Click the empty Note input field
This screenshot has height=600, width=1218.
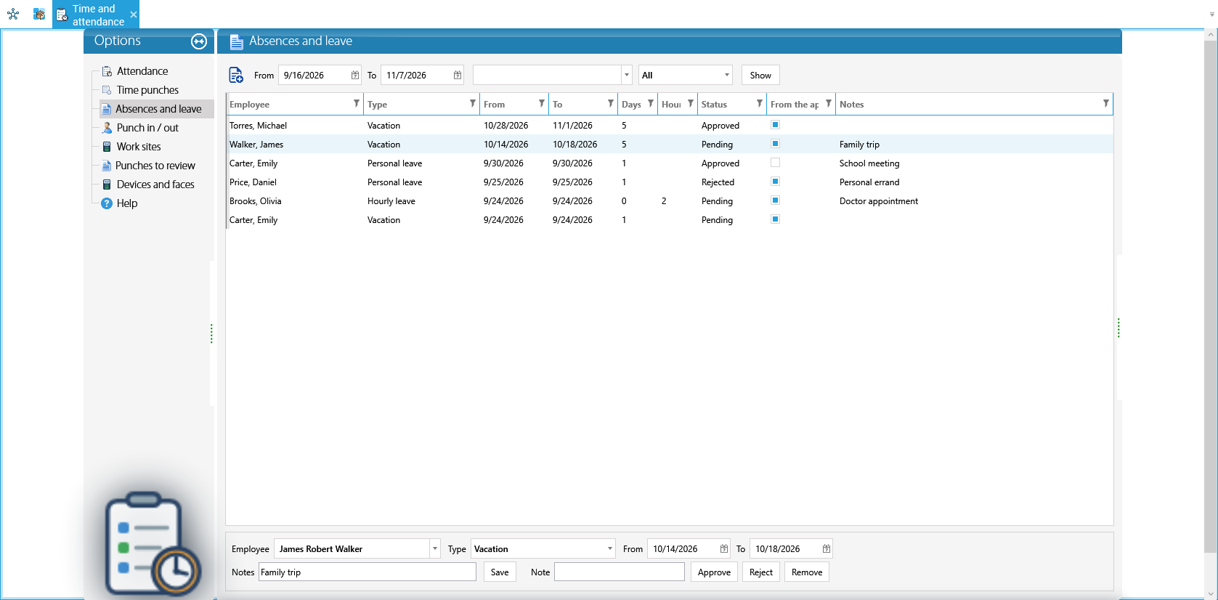620,572
